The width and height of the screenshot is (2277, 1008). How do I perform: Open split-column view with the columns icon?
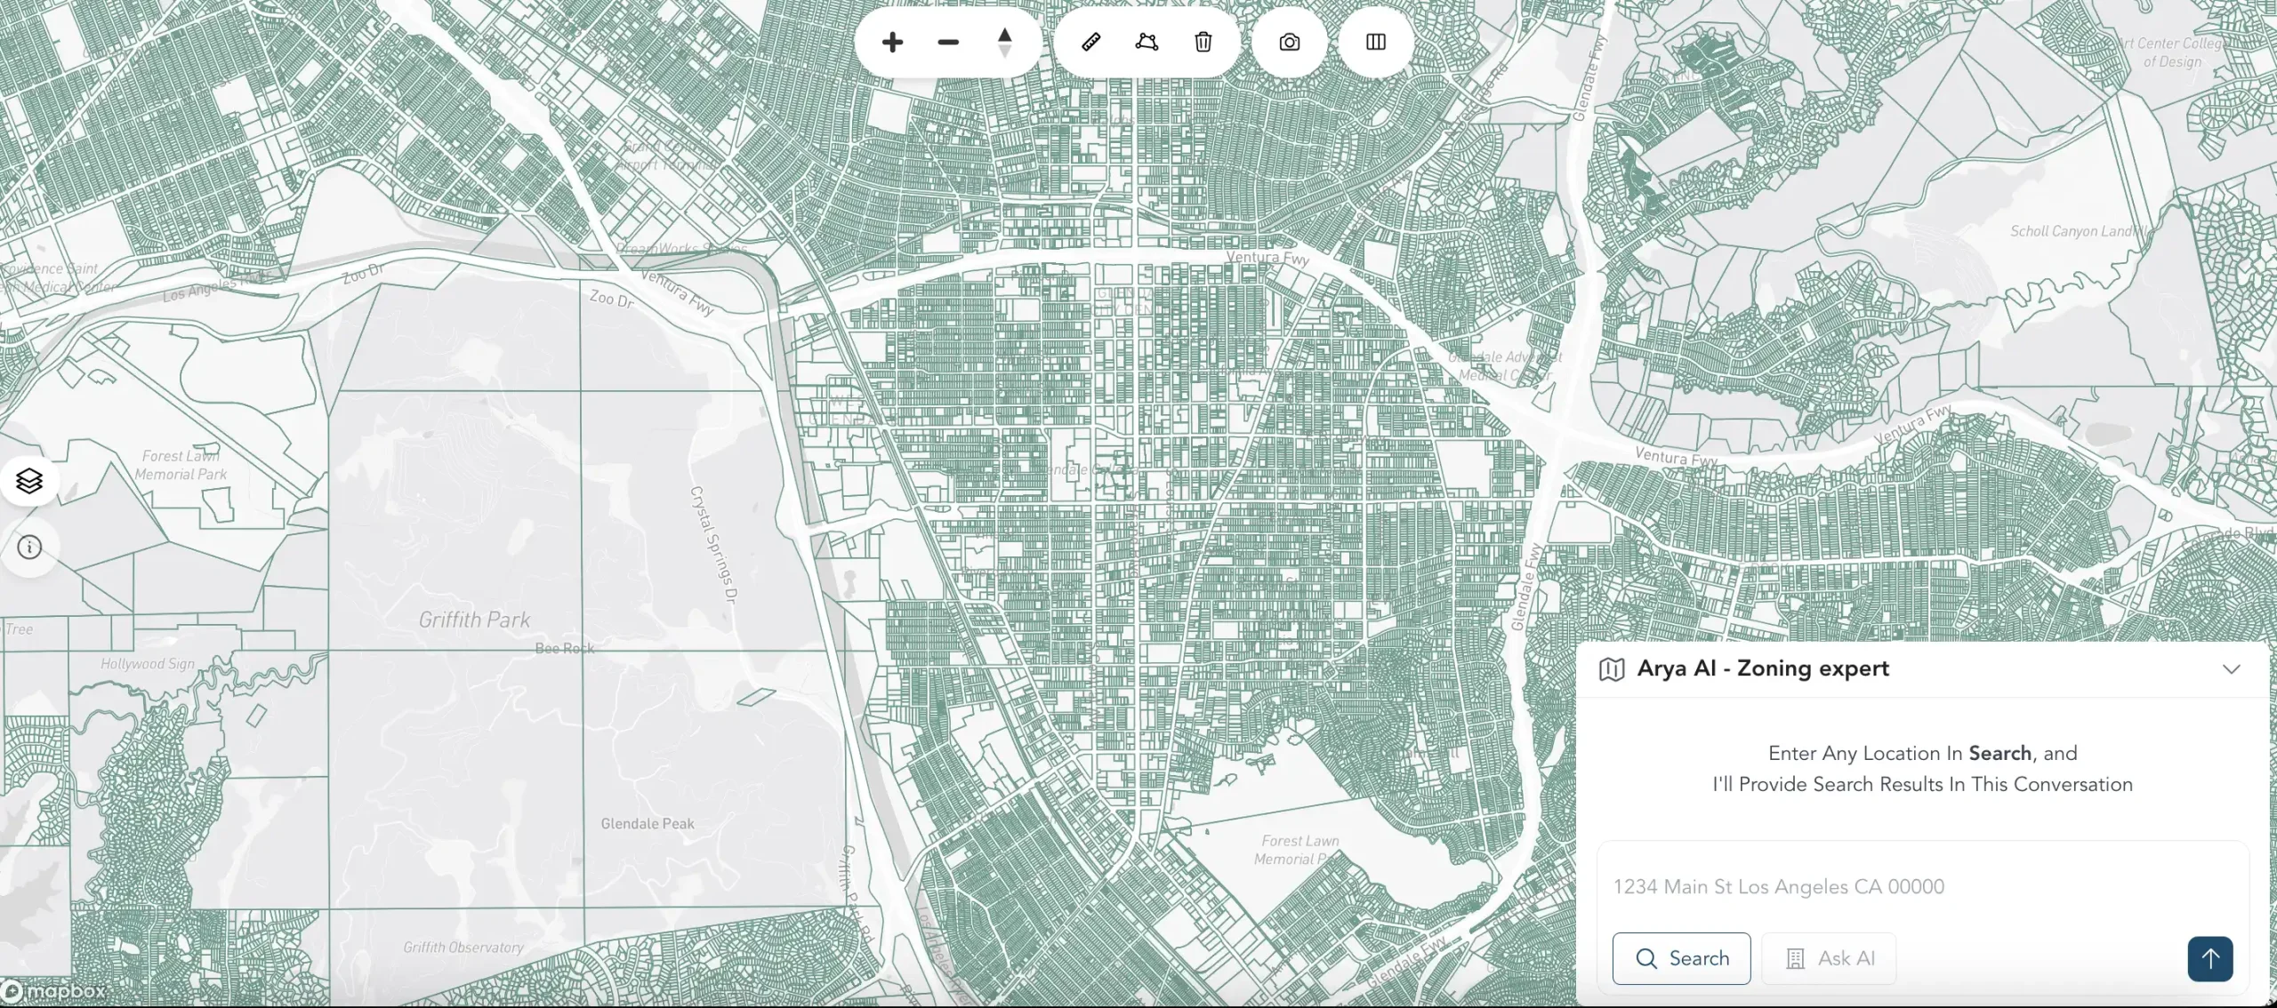click(1373, 41)
